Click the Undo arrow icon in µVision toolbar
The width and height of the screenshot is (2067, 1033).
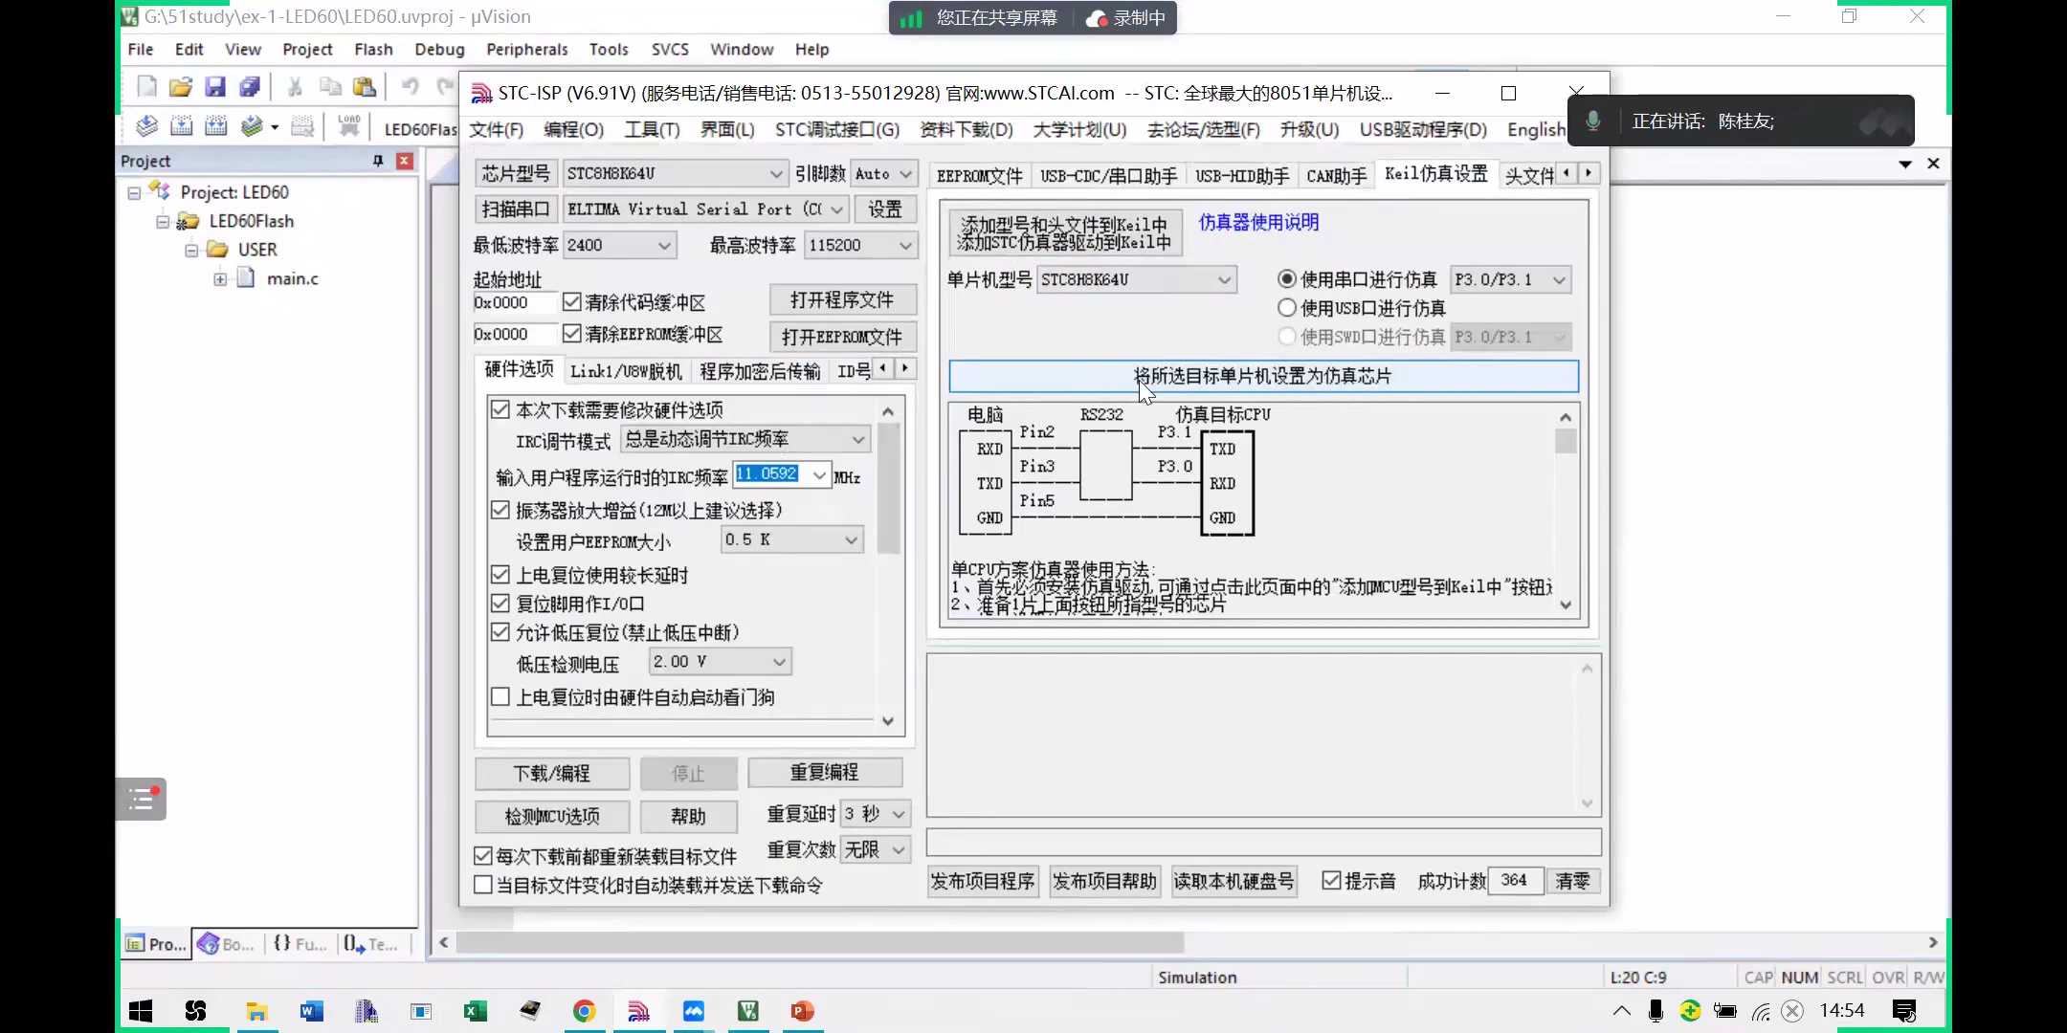coord(410,87)
